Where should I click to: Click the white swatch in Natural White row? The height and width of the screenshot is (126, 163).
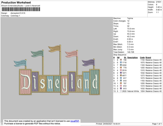click(121, 91)
